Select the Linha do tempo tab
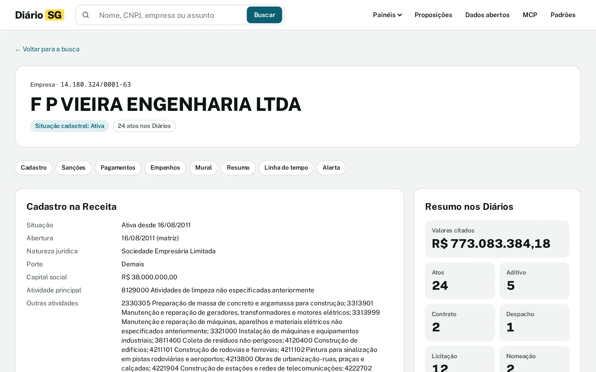This screenshot has width=596, height=372. 286,168
